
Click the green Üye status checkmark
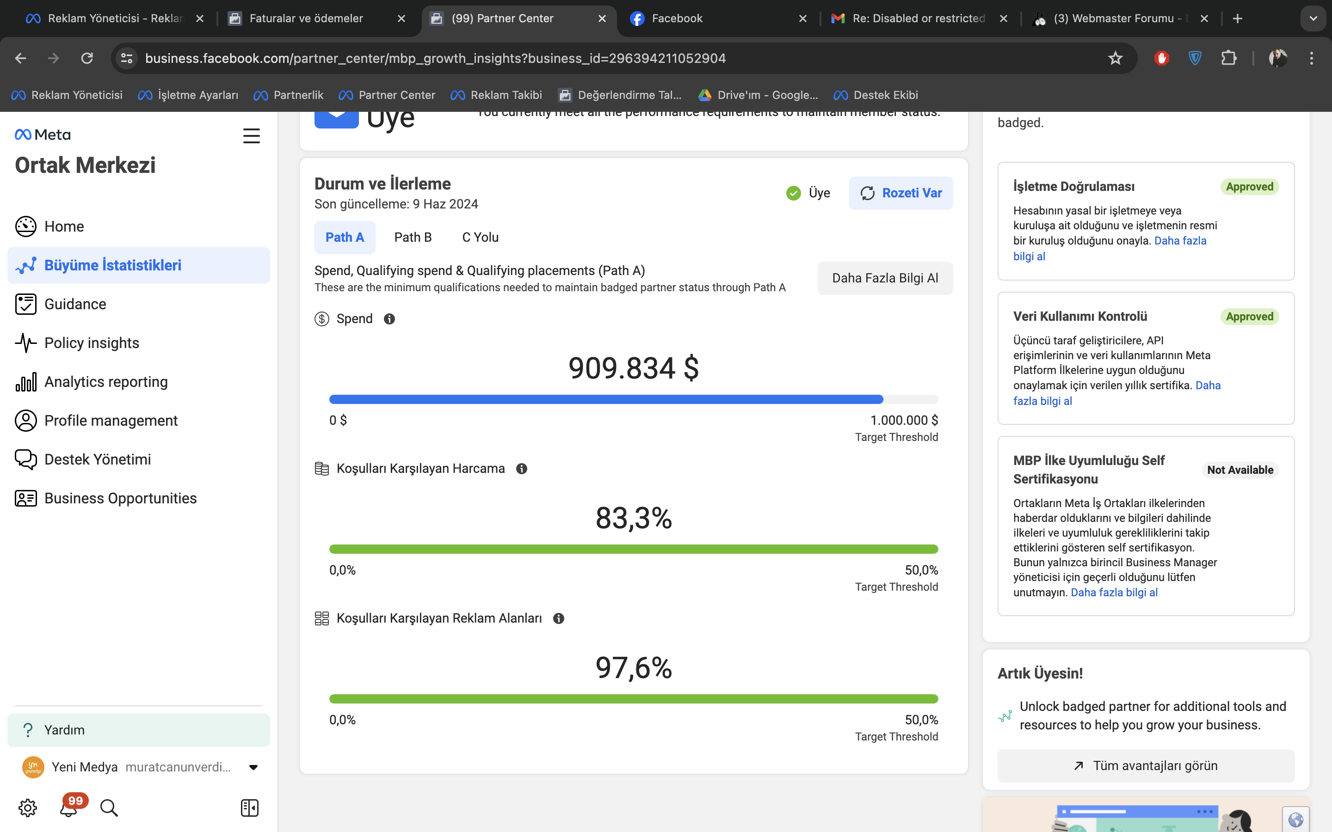click(x=793, y=193)
